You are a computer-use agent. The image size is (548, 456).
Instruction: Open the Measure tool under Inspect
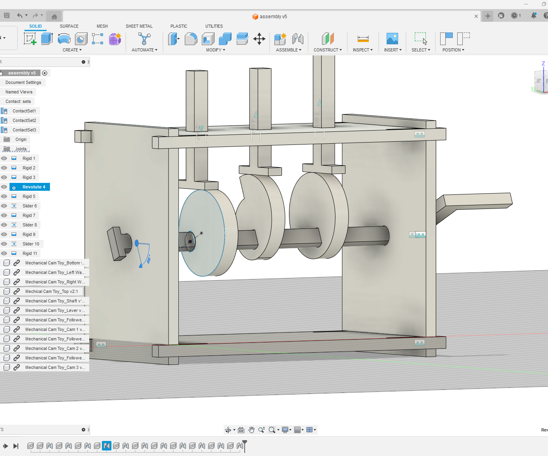362,39
